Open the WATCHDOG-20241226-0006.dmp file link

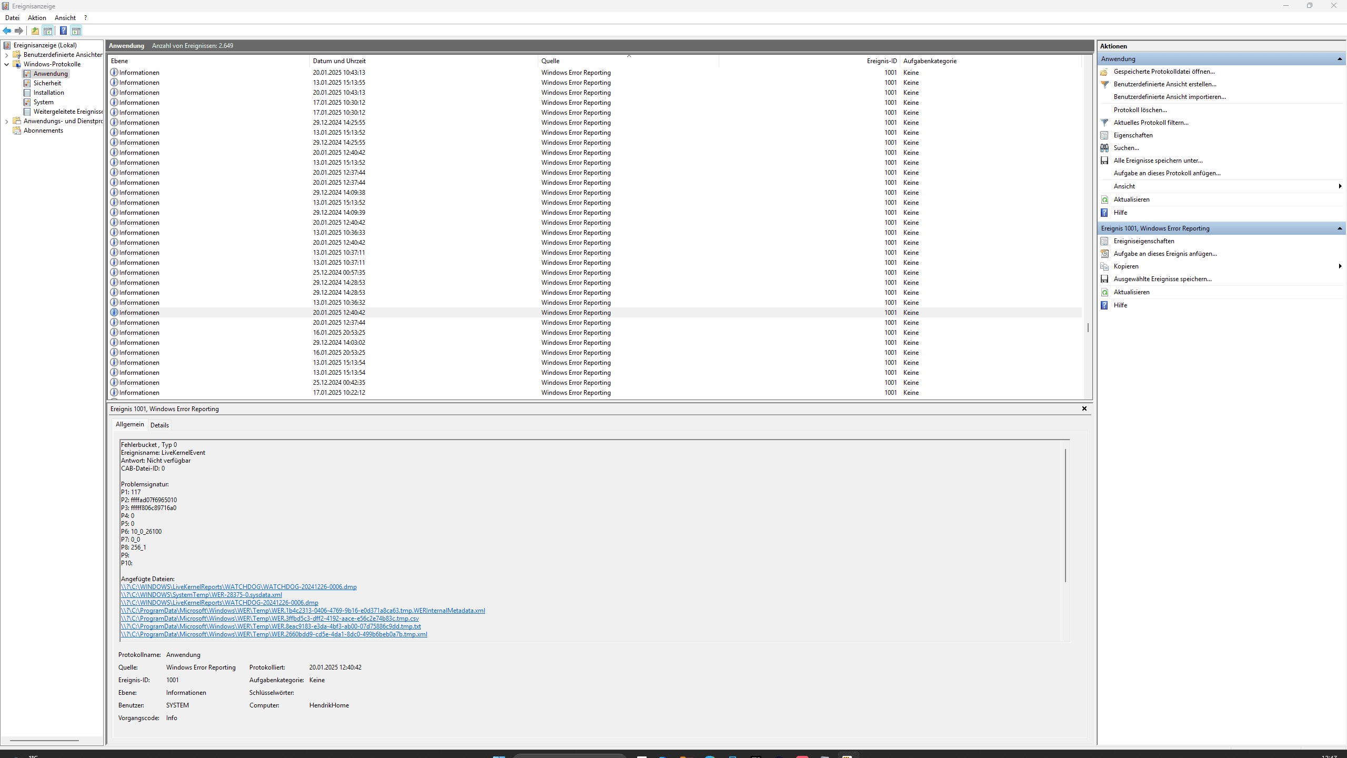[x=238, y=587]
